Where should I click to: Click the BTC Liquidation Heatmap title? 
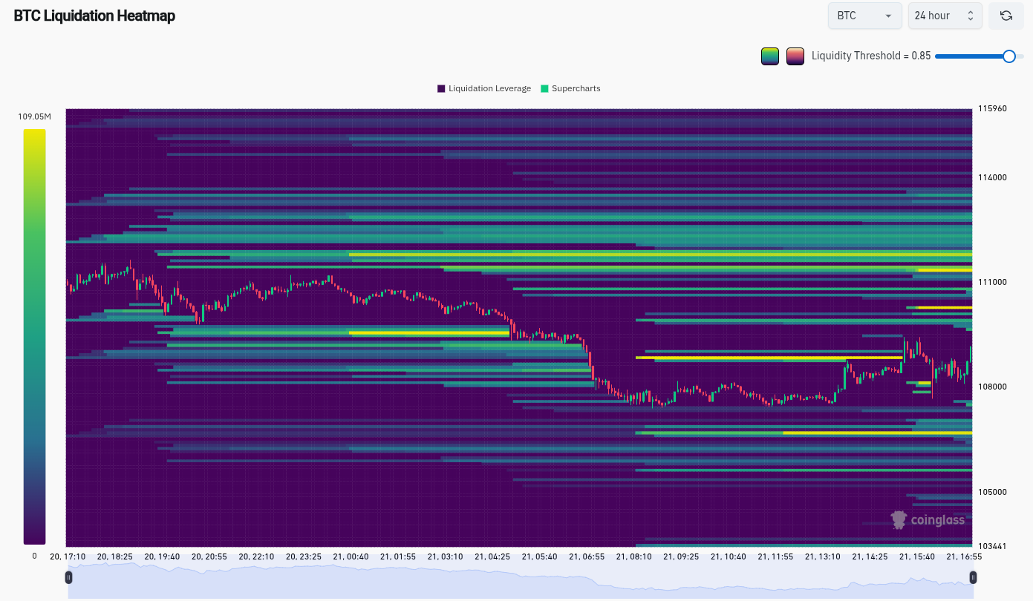(x=94, y=16)
